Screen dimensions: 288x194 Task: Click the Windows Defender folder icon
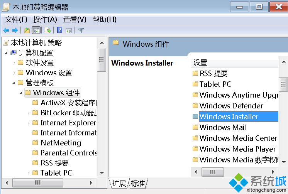(195, 106)
